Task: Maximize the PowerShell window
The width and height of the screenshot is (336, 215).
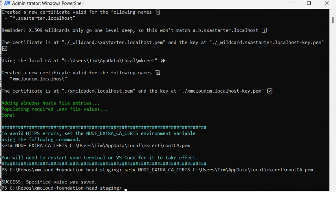Action: tap(309, 4)
